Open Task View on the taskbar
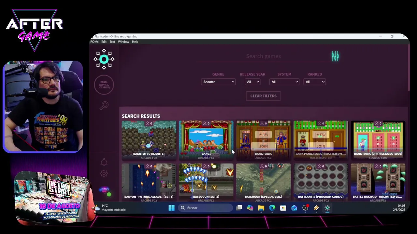The image size is (417, 234). coord(239,208)
